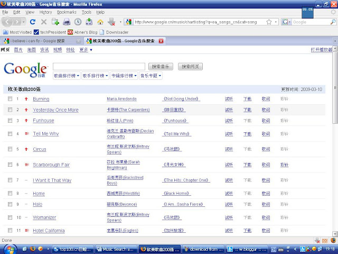Reload page with the blue refresh icon
This screenshot has height=254, width=338.
[x=33, y=22]
